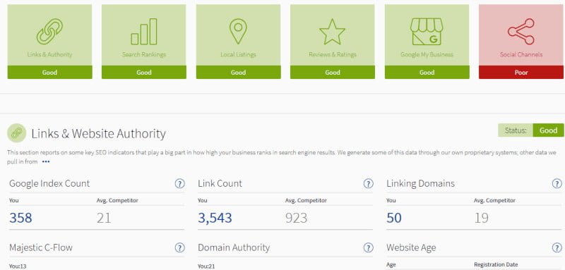Click the Status: label in section header
Image resolution: width=565 pixels, height=270 pixels.
[516, 130]
